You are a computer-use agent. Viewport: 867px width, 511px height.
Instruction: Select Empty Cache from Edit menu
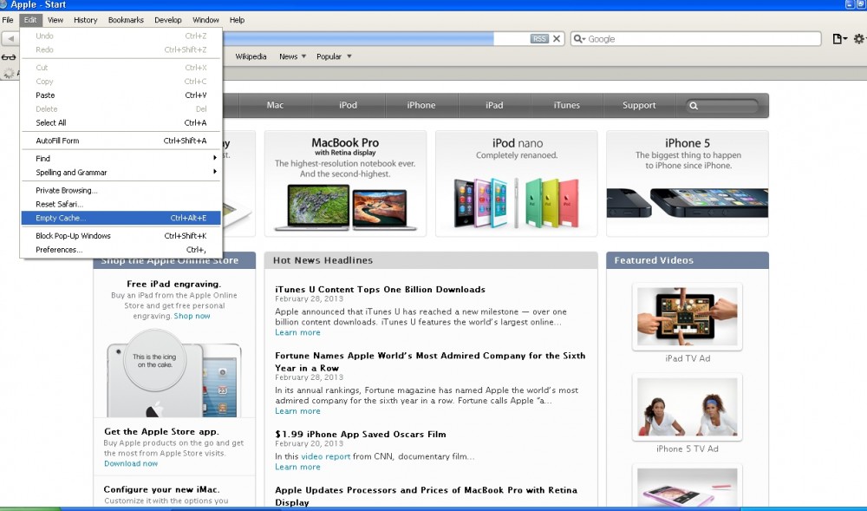(121, 218)
